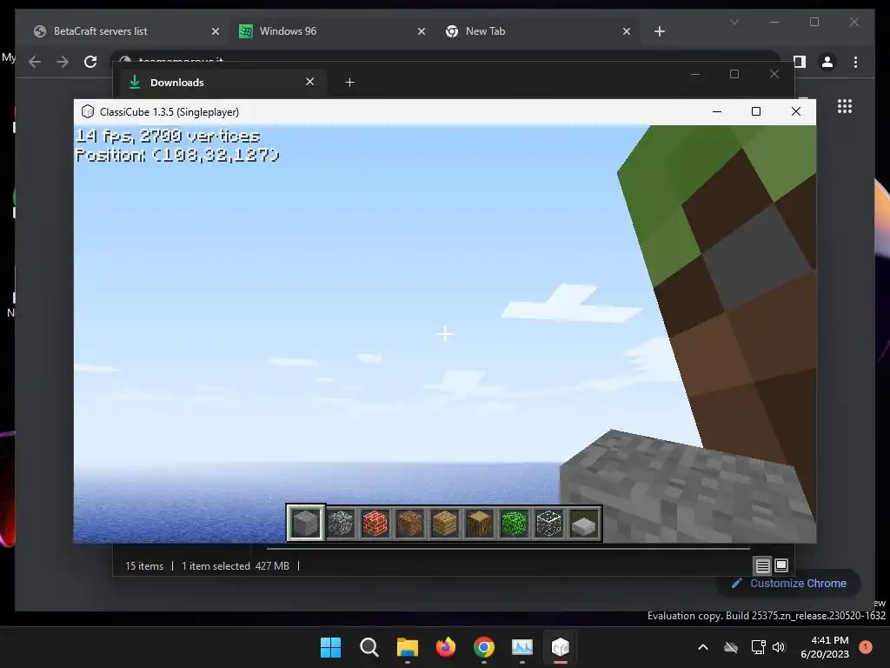Screen dimensions: 890x668
Task: Open a new Chrome tab
Action: pos(659,31)
